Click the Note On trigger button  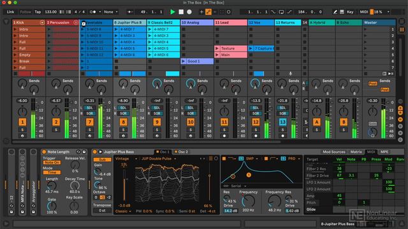(52, 163)
